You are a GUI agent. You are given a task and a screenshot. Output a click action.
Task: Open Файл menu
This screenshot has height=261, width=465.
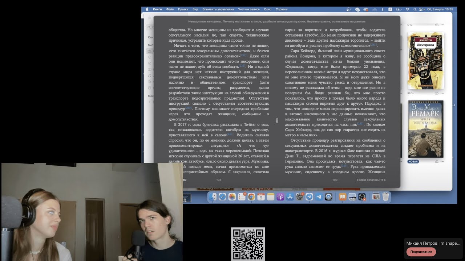tap(170, 9)
